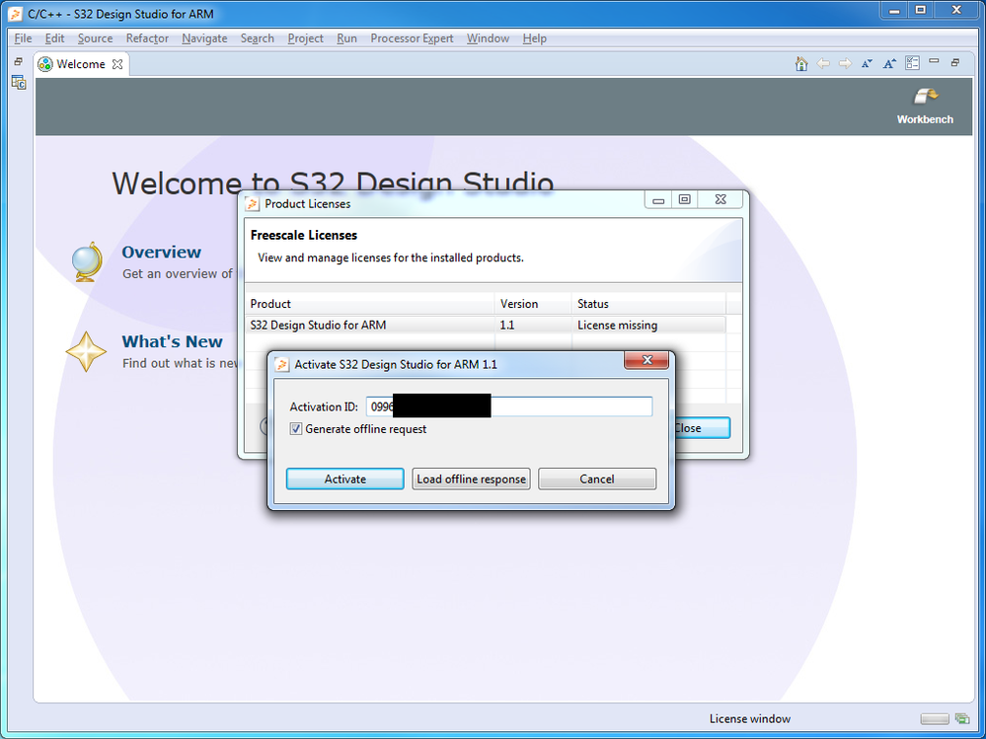Click the Product Licenses dialog title icon
The height and width of the screenshot is (739, 986).
(252, 203)
